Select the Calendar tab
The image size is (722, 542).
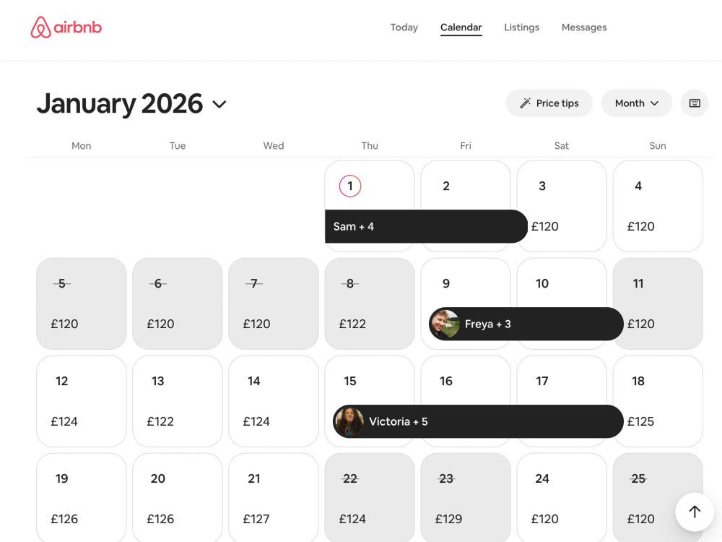pyautogui.click(x=461, y=27)
